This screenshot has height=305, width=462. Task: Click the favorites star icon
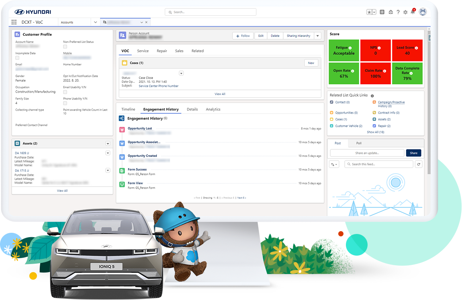(x=369, y=12)
